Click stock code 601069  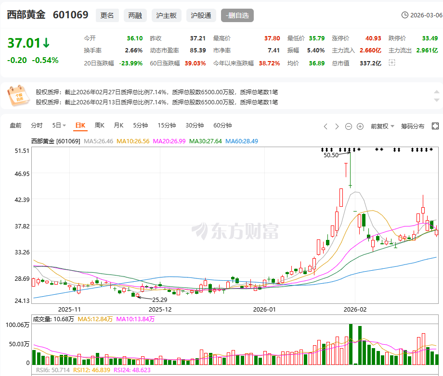point(71,15)
